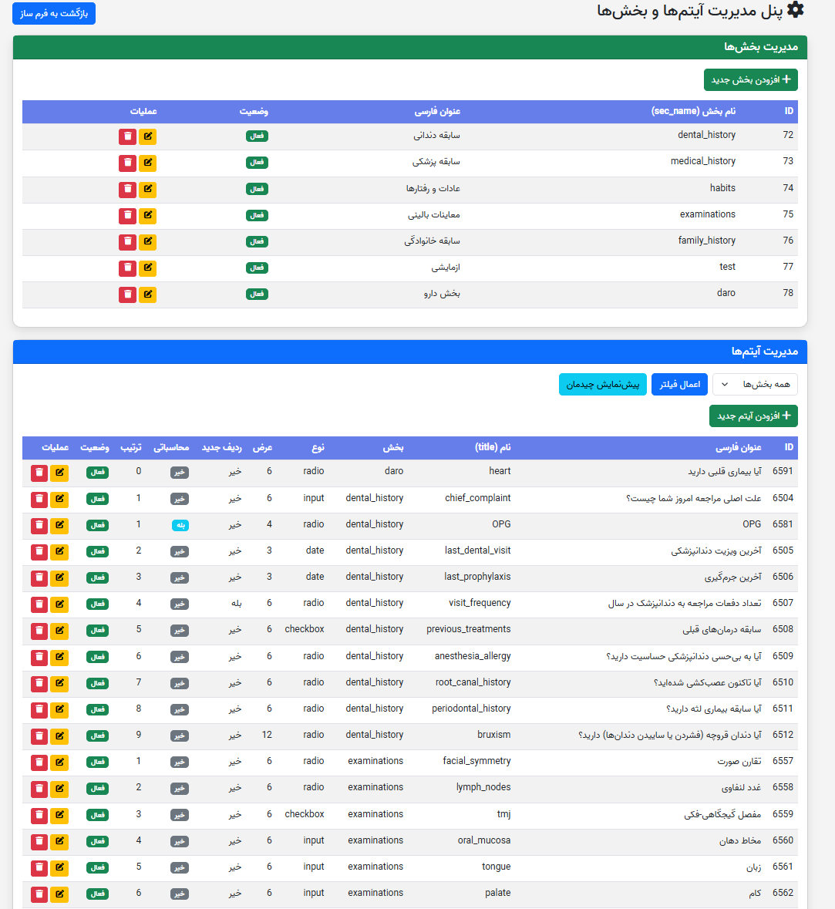Screen dimensions: 835x909
Task: Click the سابقه پزشکی title cell
Action: tap(436, 162)
